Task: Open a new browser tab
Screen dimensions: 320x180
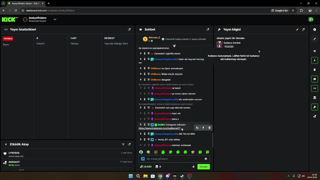Action: tap(48, 3)
